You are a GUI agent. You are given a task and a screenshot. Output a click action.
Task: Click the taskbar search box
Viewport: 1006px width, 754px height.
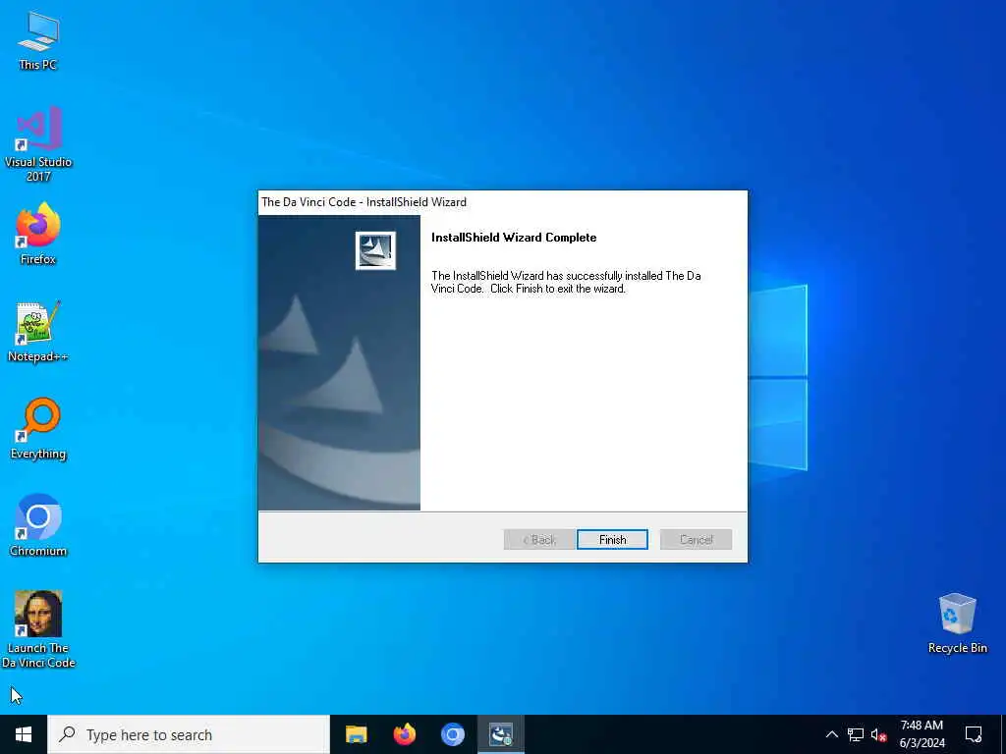pyautogui.click(x=189, y=734)
